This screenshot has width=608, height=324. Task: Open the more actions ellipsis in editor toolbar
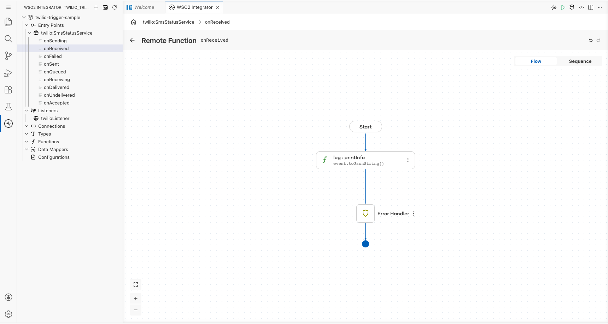[x=600, y=7]
